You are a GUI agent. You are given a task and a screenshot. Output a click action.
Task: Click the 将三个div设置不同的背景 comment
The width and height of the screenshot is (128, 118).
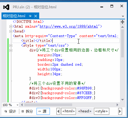57,84
